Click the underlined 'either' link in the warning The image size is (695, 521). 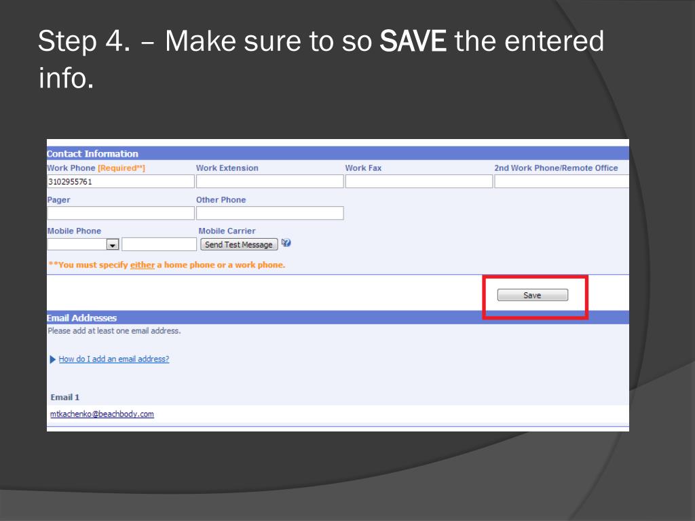pos(143,265)
